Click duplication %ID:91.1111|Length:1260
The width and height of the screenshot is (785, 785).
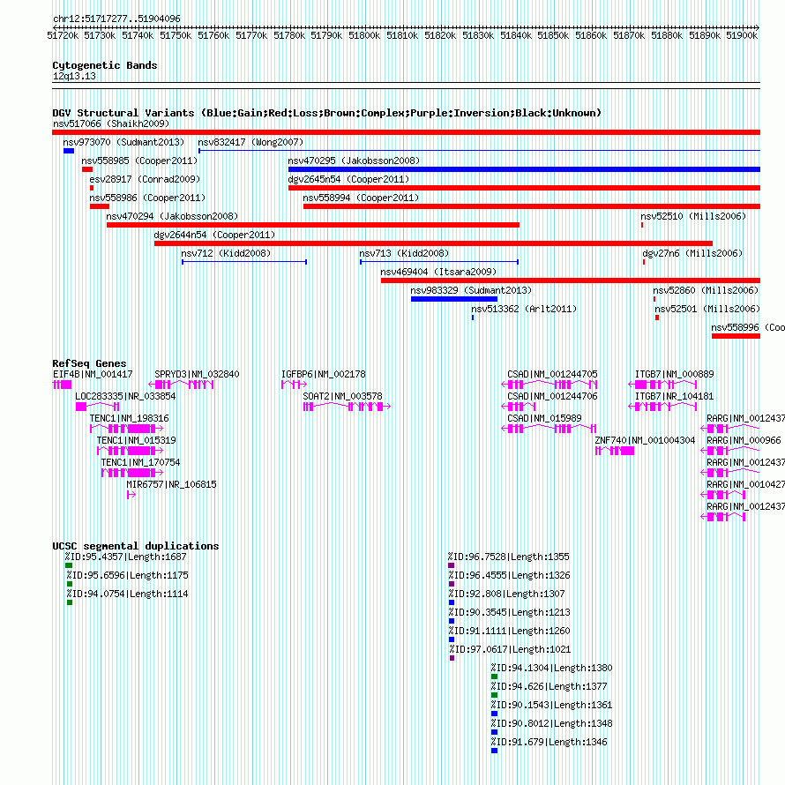click(452, 639)
